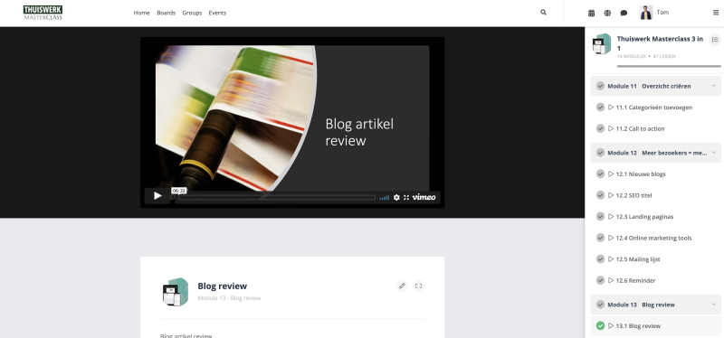Image resolution: width=724 pixels, height=338 pixels.
Task: Click the Blog review lesson thumbnail
Action: click(176, 292)
